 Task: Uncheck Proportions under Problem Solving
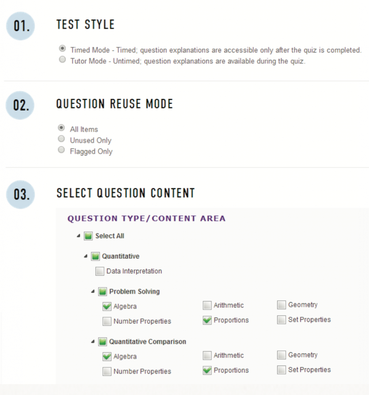207,320
